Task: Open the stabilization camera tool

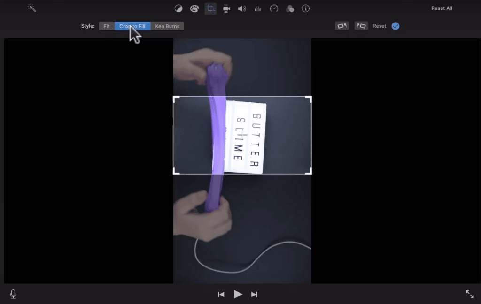Action: pyautogui.click(x=226, y=8)
